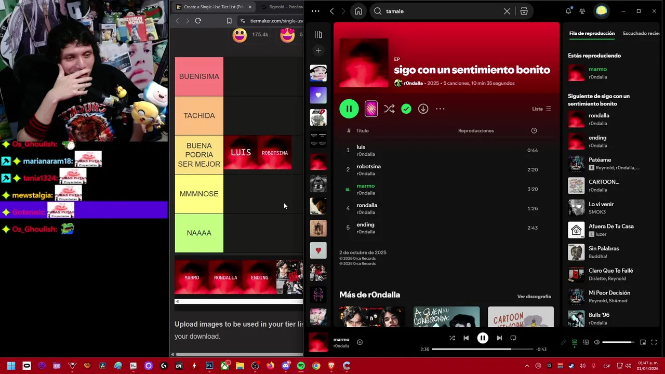The image size is (665, 374).
Task: Toggle Smart Shuffle on EP header
Action: coord(389,109)
